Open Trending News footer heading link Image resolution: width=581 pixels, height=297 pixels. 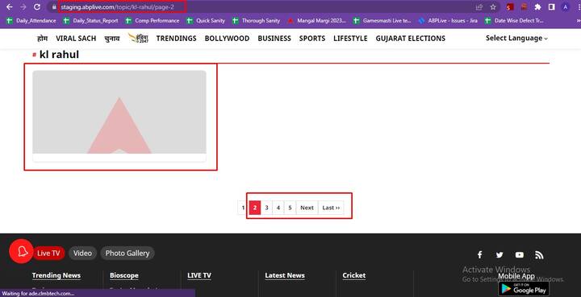point(56,275)
